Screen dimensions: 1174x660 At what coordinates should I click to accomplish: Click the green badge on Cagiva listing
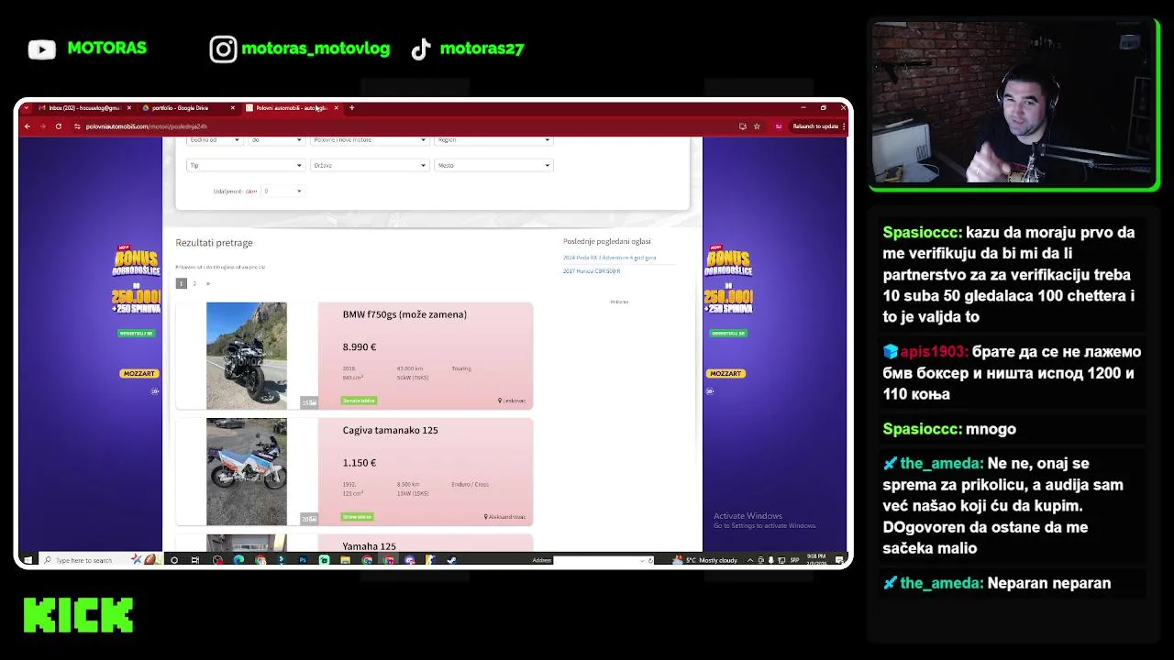pyautogui.click(x=357, y=517)
